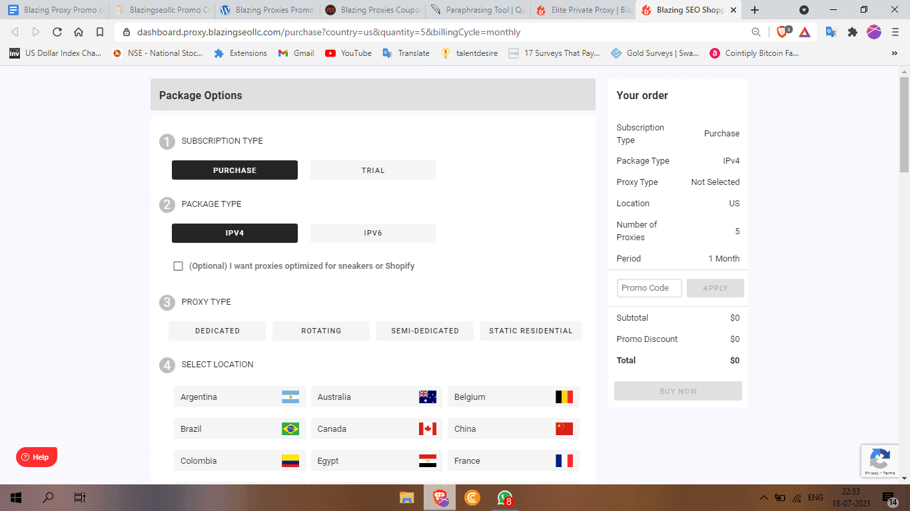910x511 pixels.
Task: Show hidden icons in the system tray
Action: pyautogui.click(x=764, y=496)
